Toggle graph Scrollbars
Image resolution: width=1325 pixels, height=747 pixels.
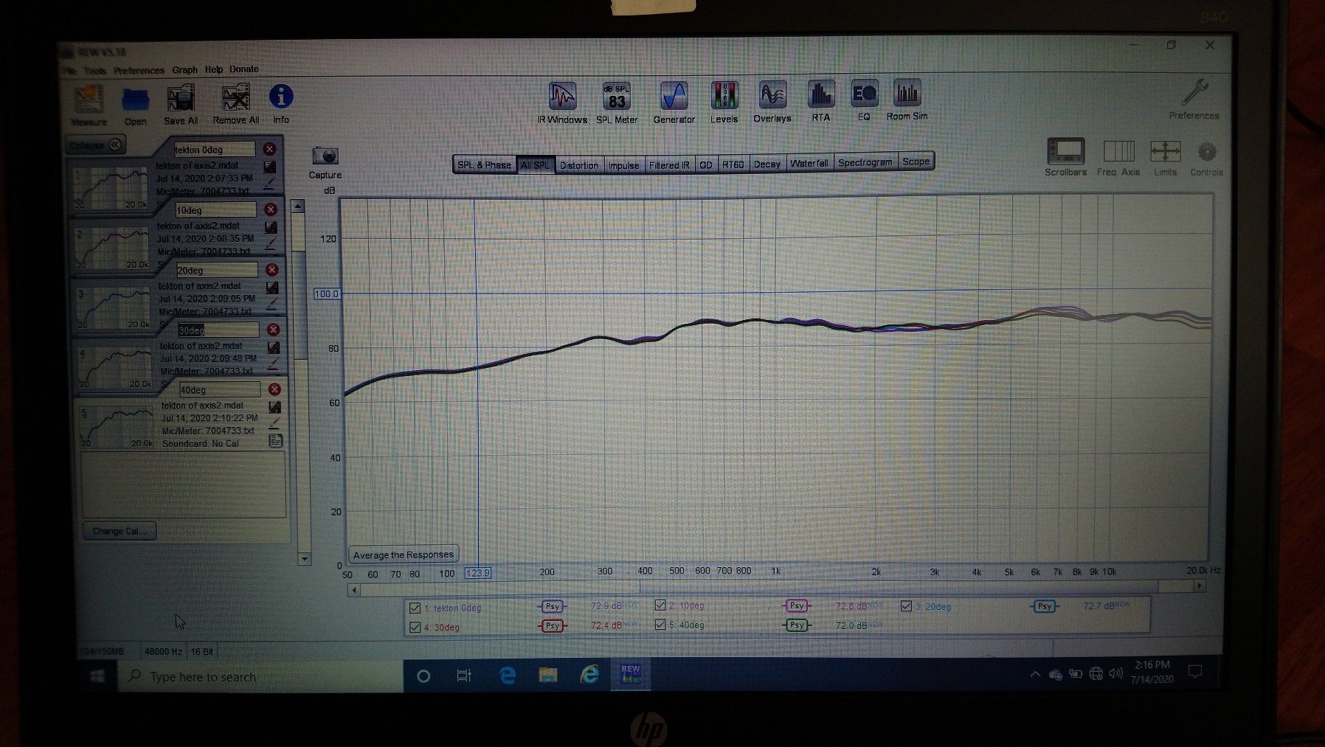tap(1065, 157)
